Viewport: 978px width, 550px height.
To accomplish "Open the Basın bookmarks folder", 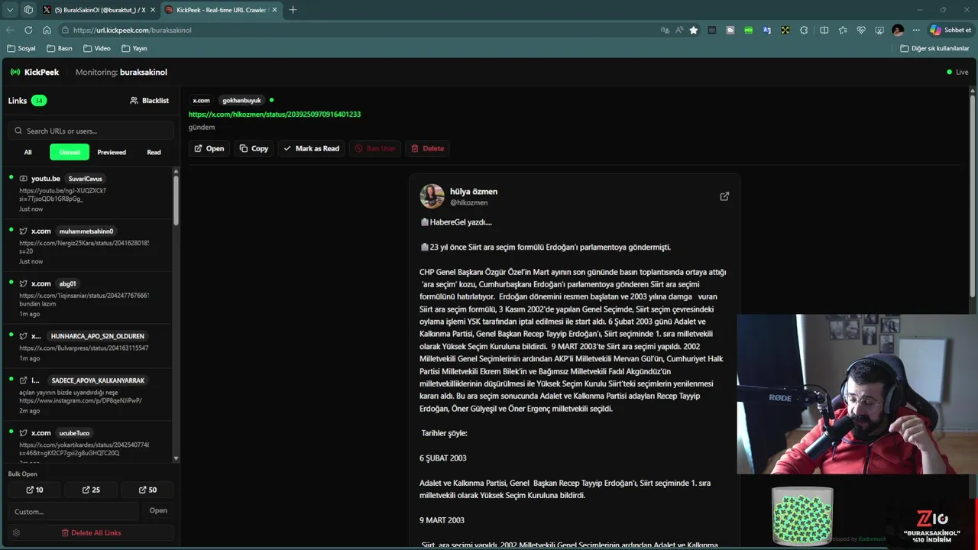I will click(60, 48).
